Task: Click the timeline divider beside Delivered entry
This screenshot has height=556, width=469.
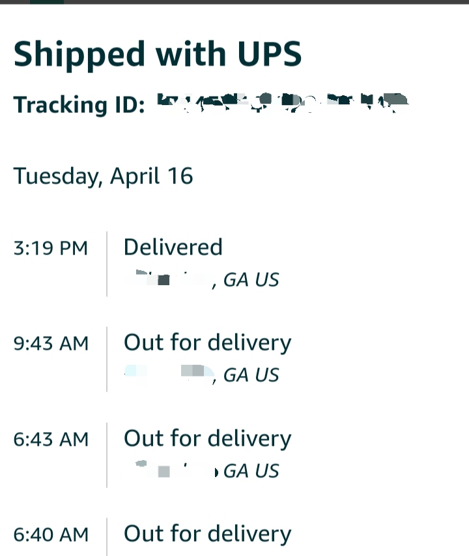Action: (x=107, y=264)
